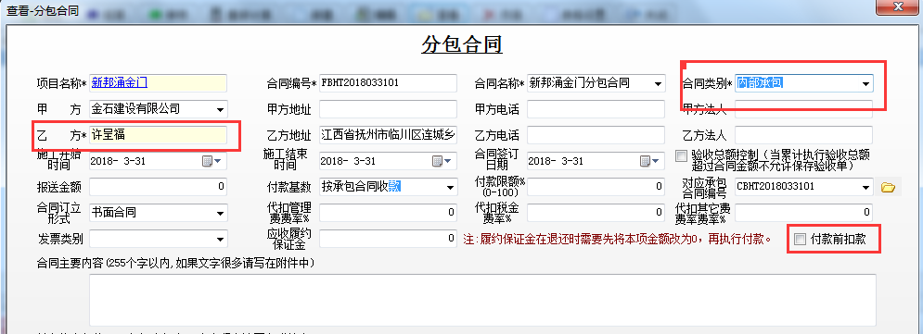Click the 报送金额 input field
This screenshot has height=334, width=923.
click(158, 187)
